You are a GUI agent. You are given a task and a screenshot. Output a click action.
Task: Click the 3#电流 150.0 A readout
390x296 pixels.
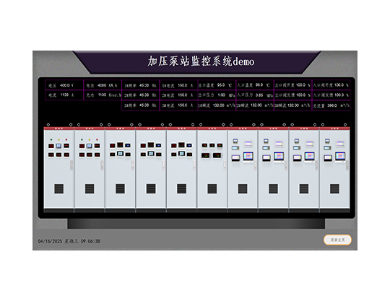click(178, 105)
